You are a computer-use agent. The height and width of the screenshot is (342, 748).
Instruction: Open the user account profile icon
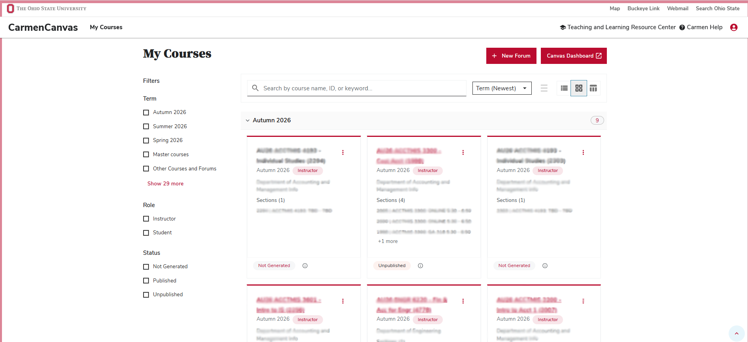[x=734, y=27]
